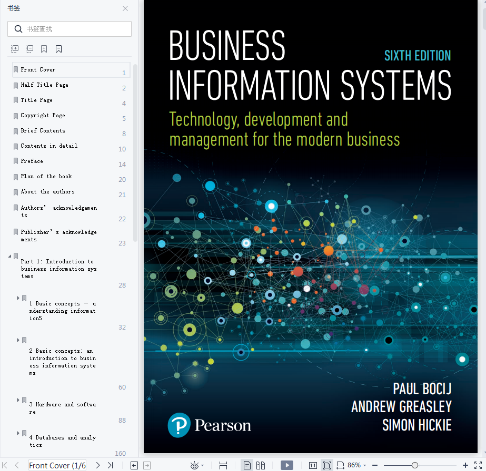Click the book cover page
The image size is (486, 471).
click(310, 227)
